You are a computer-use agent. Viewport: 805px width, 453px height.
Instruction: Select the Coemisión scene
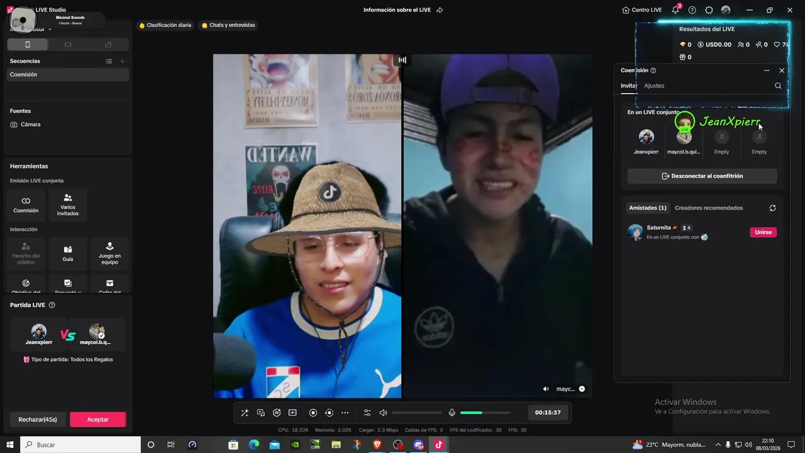coord(68,74)
